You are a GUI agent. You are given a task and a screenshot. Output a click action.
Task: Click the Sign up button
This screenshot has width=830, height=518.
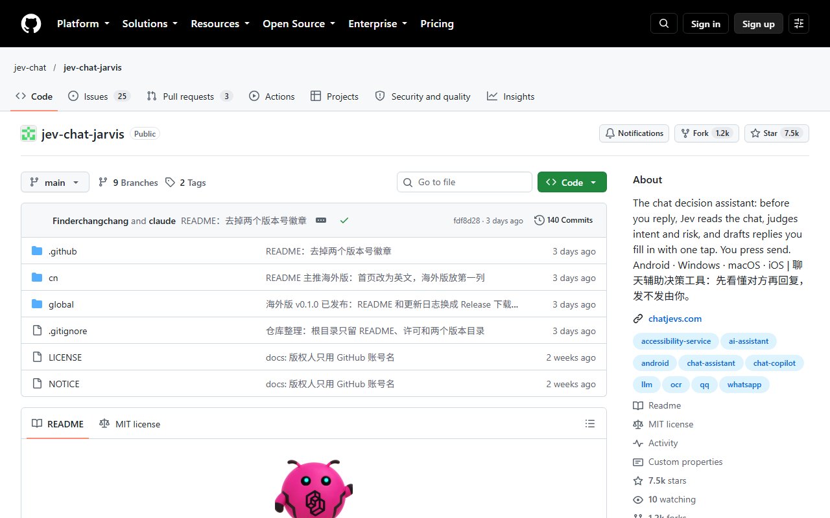(759, 24)
